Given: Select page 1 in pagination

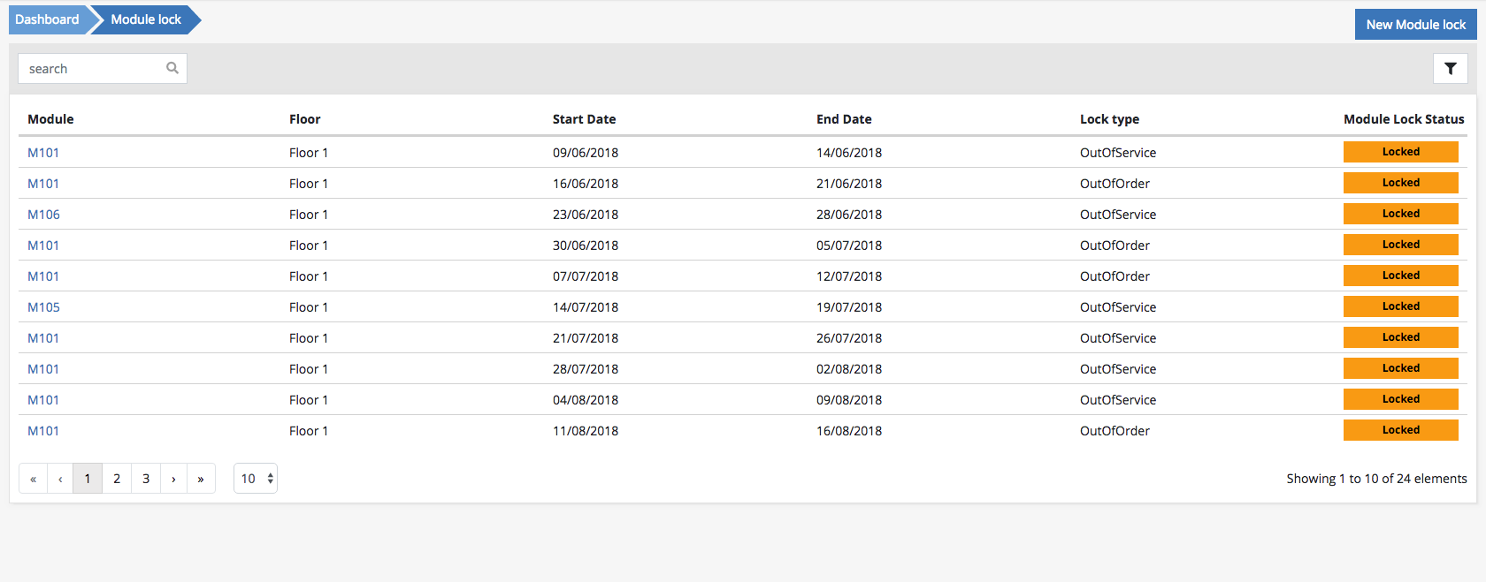Looking at the screenshot, I should click(88, 479).
